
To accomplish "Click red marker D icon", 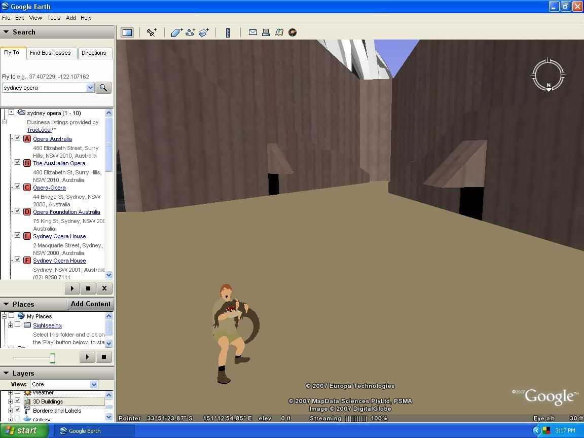I will (27, 212).
